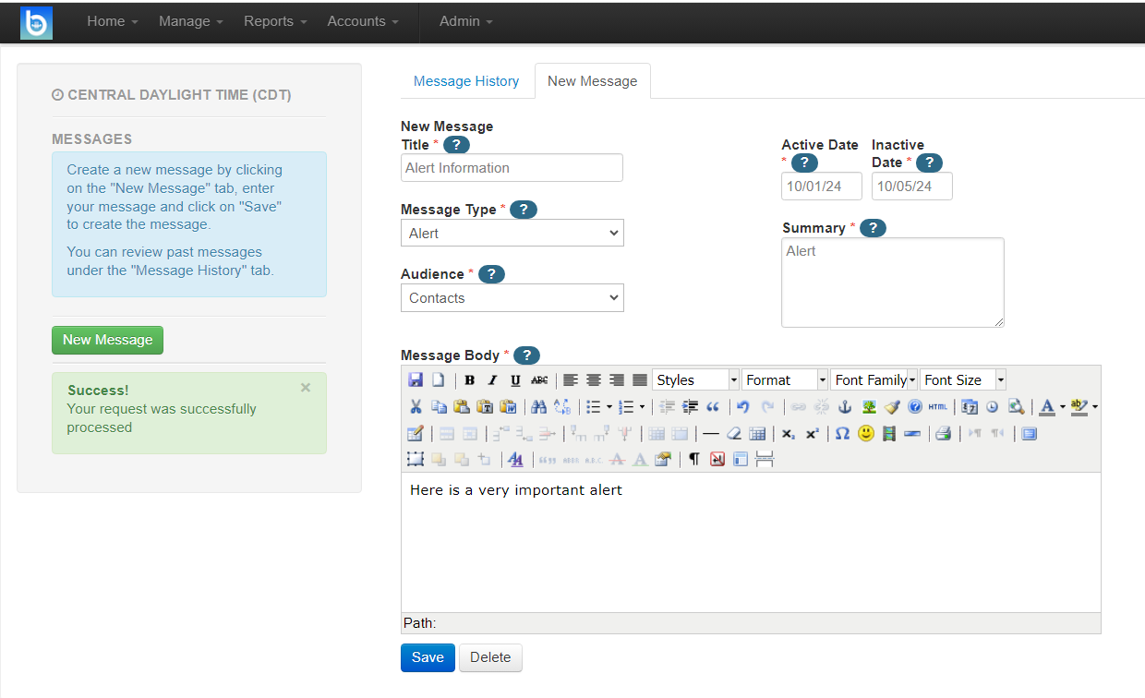This screenshot has height=698, width=1145.
Task: Click the undo arrow in the toolbar
Action: pyautogui.click(x=743, y=407)
